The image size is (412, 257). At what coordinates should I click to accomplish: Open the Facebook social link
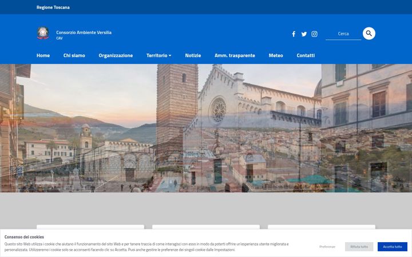pyautogui.click(x=294, y=34)
